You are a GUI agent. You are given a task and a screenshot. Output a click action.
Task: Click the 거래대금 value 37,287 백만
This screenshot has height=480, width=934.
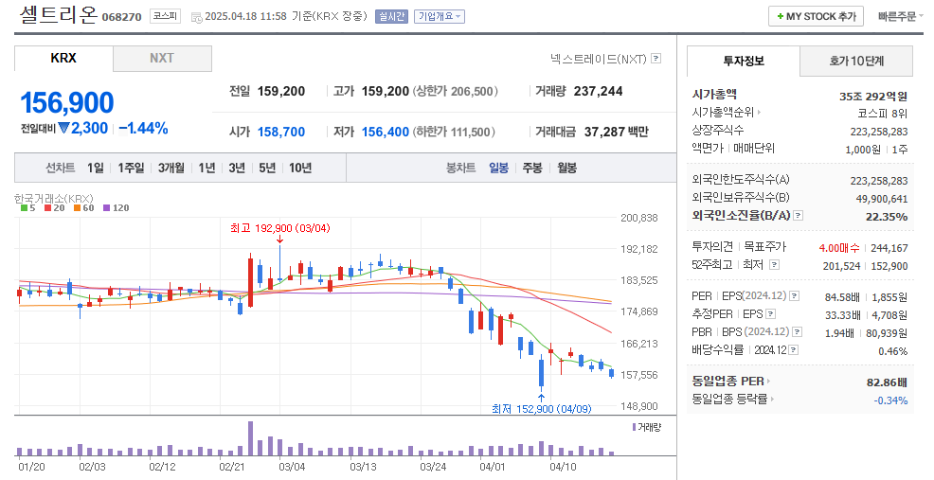pyautogui.click(x=616, y=132)
